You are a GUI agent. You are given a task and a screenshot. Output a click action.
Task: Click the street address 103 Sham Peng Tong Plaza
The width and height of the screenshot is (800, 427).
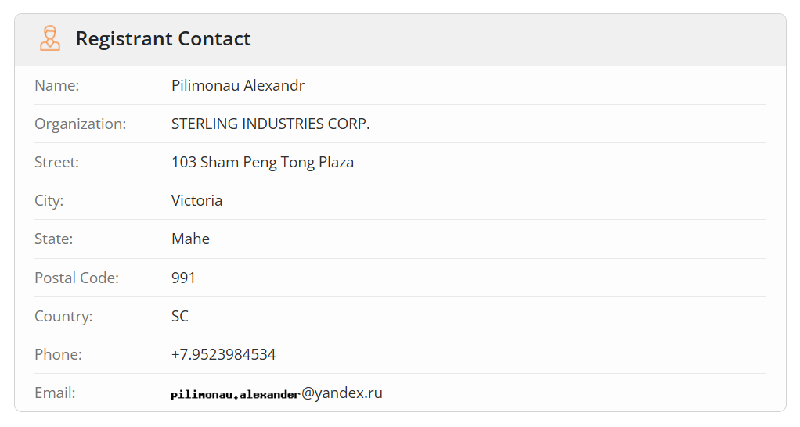tap(262, 162)
